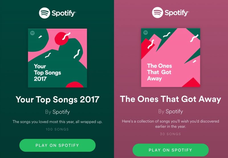This screenshot has width=228, height=158.
Task: Click The Ones That Got Away heading
Action: (170, 99)
